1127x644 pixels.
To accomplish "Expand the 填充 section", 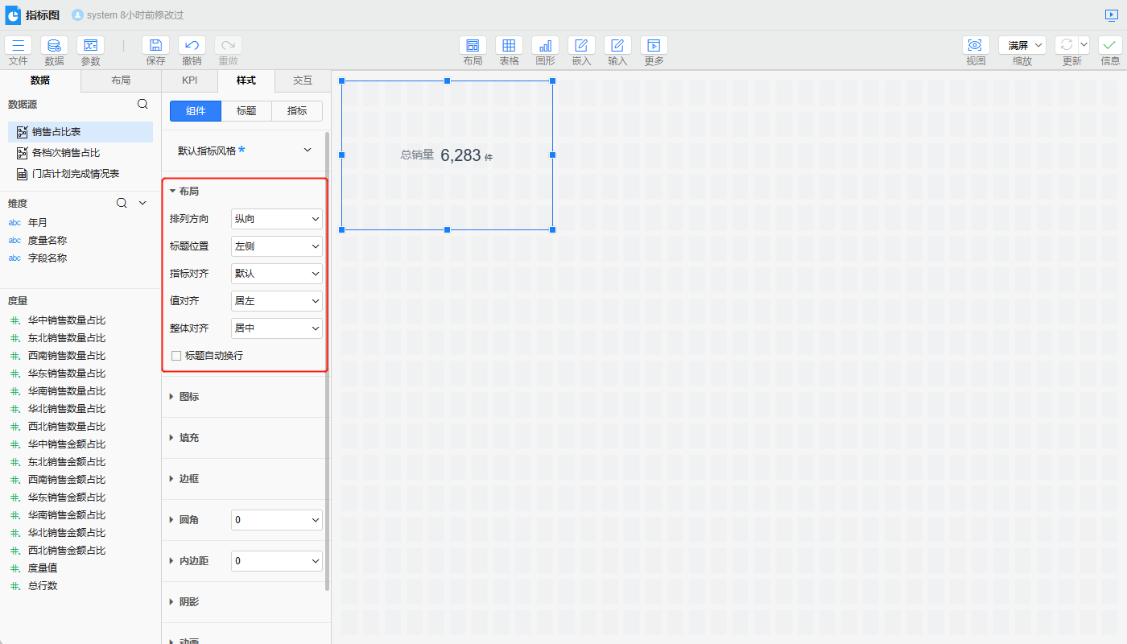I will click(x=188, y=438).
